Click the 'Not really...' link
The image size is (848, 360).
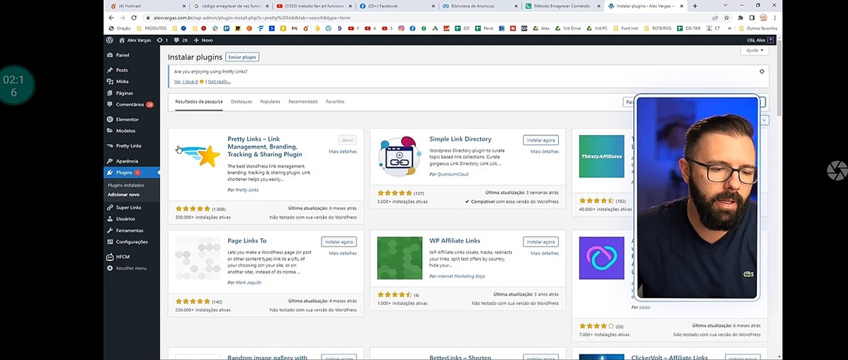219,81
